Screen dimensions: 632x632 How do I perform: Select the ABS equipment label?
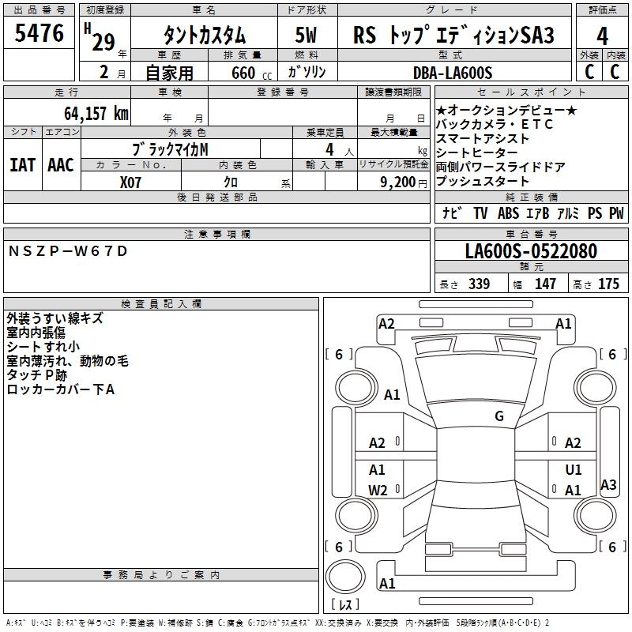[x=507, y=213]
